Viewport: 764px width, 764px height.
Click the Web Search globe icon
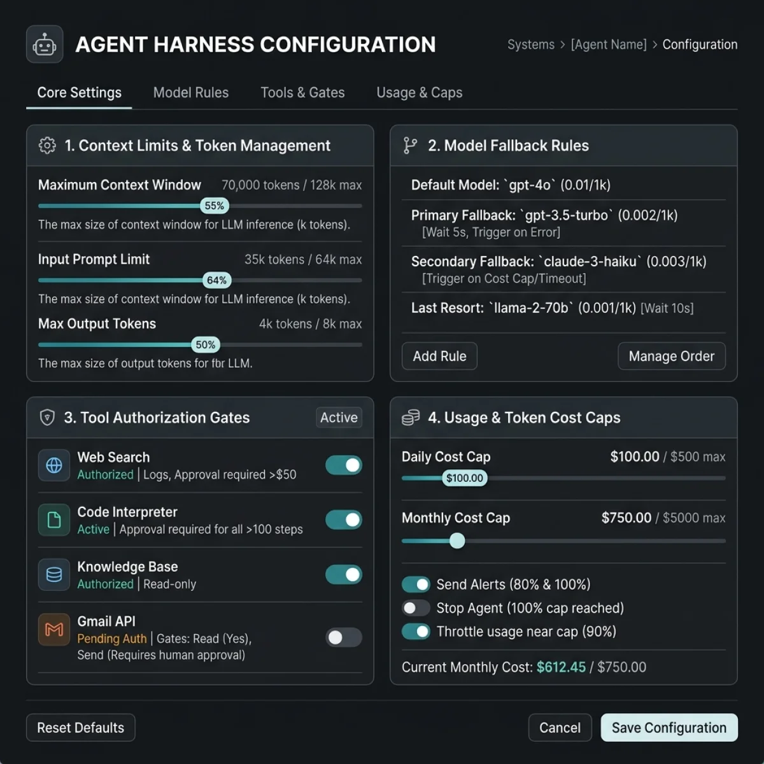click(54, 465)
